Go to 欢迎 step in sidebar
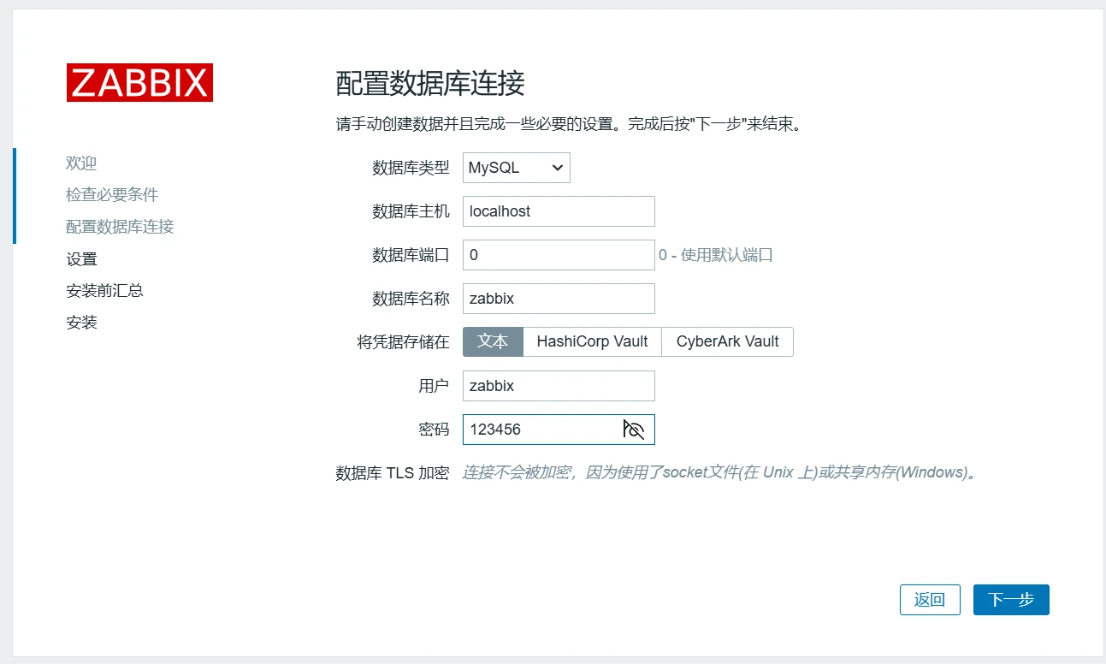 [81, 163]
